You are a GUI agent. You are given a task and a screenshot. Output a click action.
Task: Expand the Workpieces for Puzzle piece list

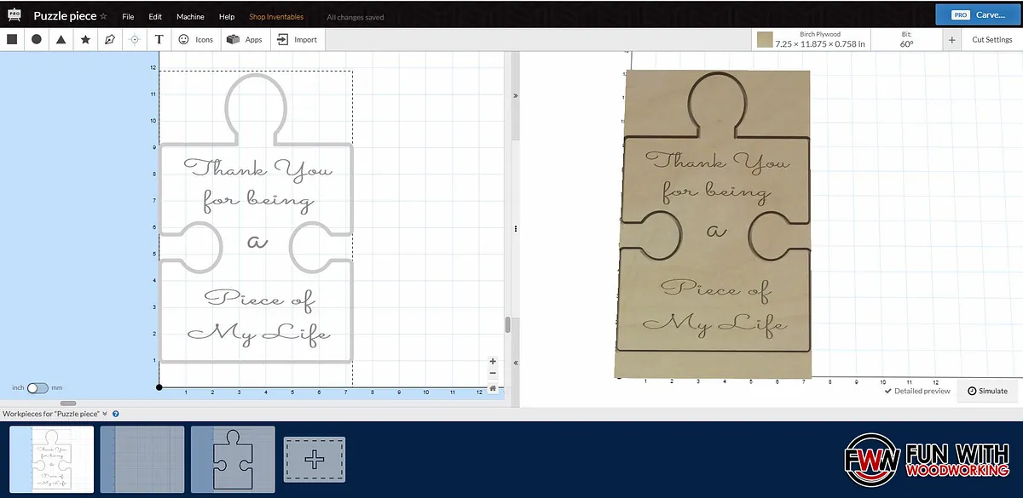point(106,414)
